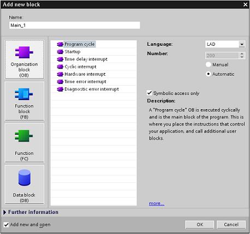Screen dimensions: 250x234
Task: Select the Organization block (OB) icon
Action: coord(24,52)
